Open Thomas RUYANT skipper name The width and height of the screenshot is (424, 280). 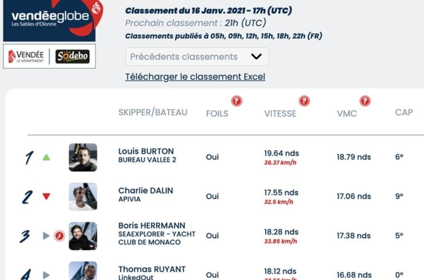click(x=152, y=269)
